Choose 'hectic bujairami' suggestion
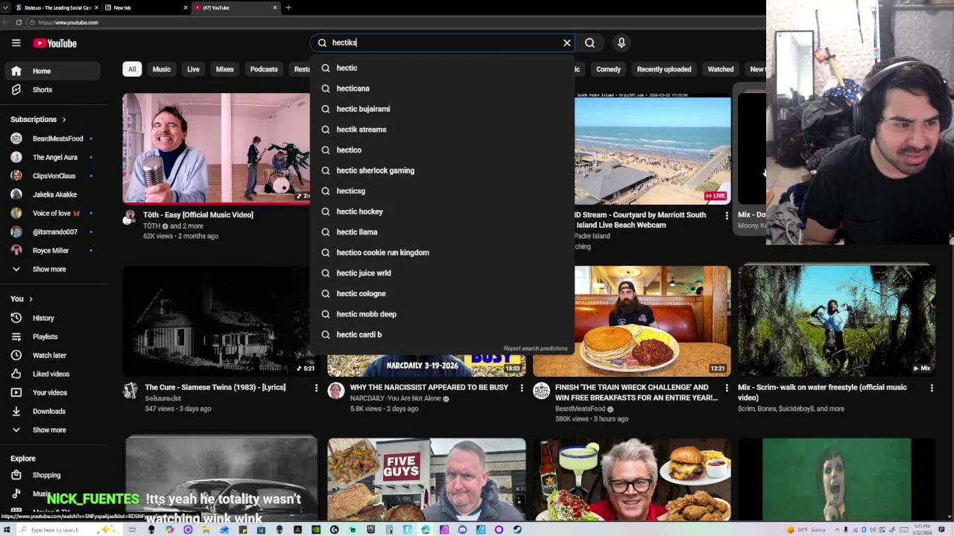The height and width of the screenshot is (536, 954). pos(443,109)
